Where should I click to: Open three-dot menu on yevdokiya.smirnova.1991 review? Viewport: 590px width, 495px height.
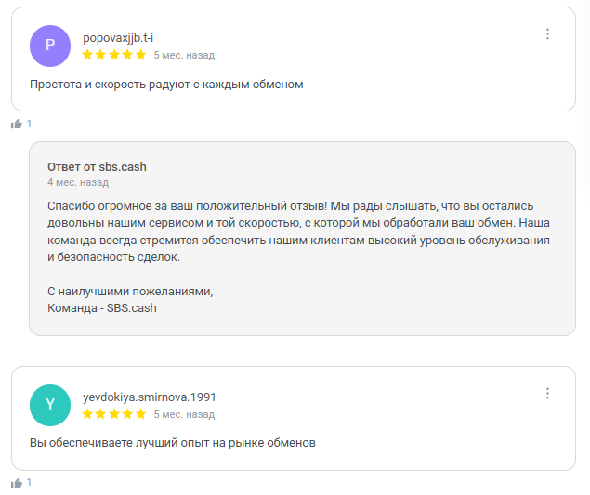click(547, 393)
